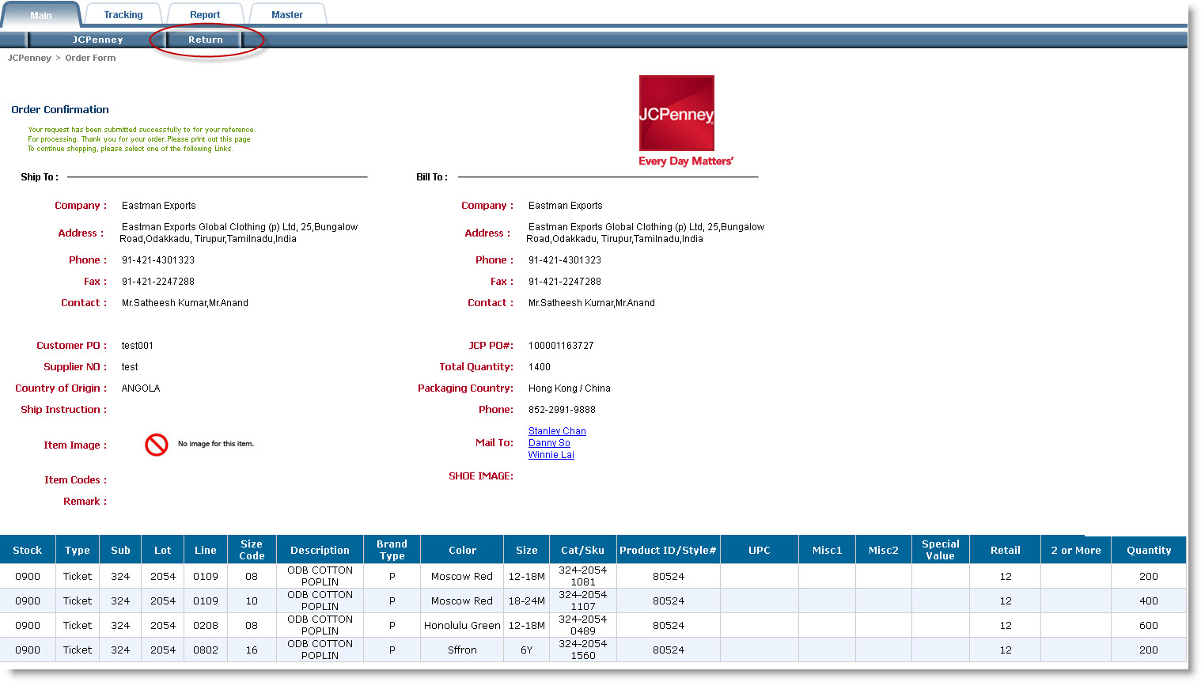This screenshot has width=1201, height=682.
Task: Click the quantity value 400
Action: 1149,601
